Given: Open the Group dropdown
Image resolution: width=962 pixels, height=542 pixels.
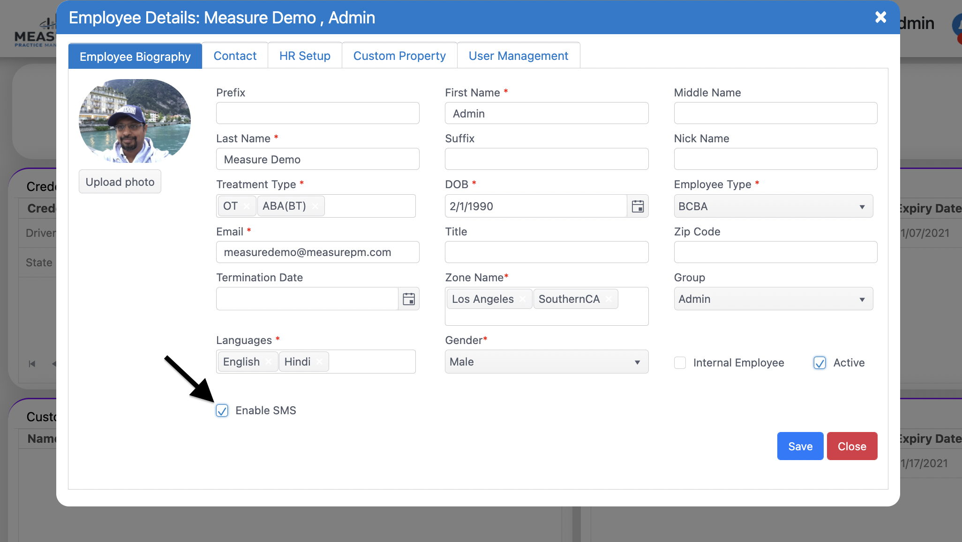Looking at the screenshot, I should point(773,299).
